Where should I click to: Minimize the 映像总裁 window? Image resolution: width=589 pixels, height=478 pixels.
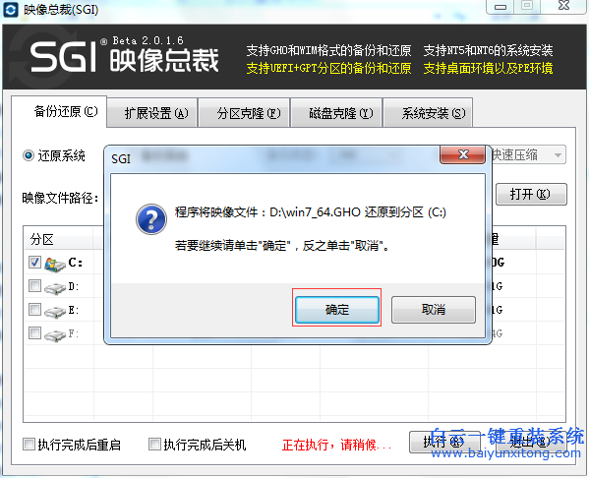[500, 6]
